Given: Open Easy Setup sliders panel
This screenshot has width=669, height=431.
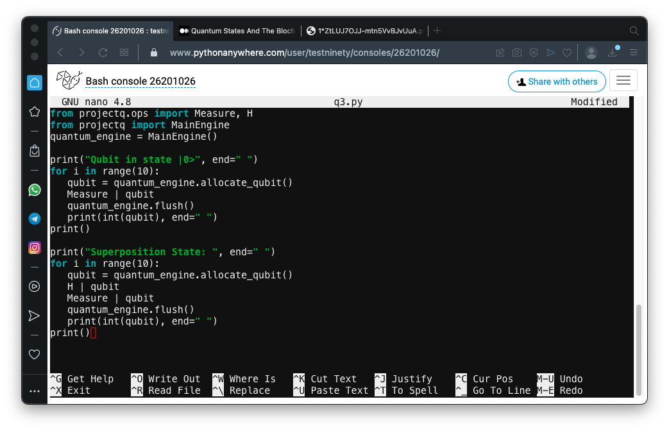Looking at the screenshot, I should (634, 53).
